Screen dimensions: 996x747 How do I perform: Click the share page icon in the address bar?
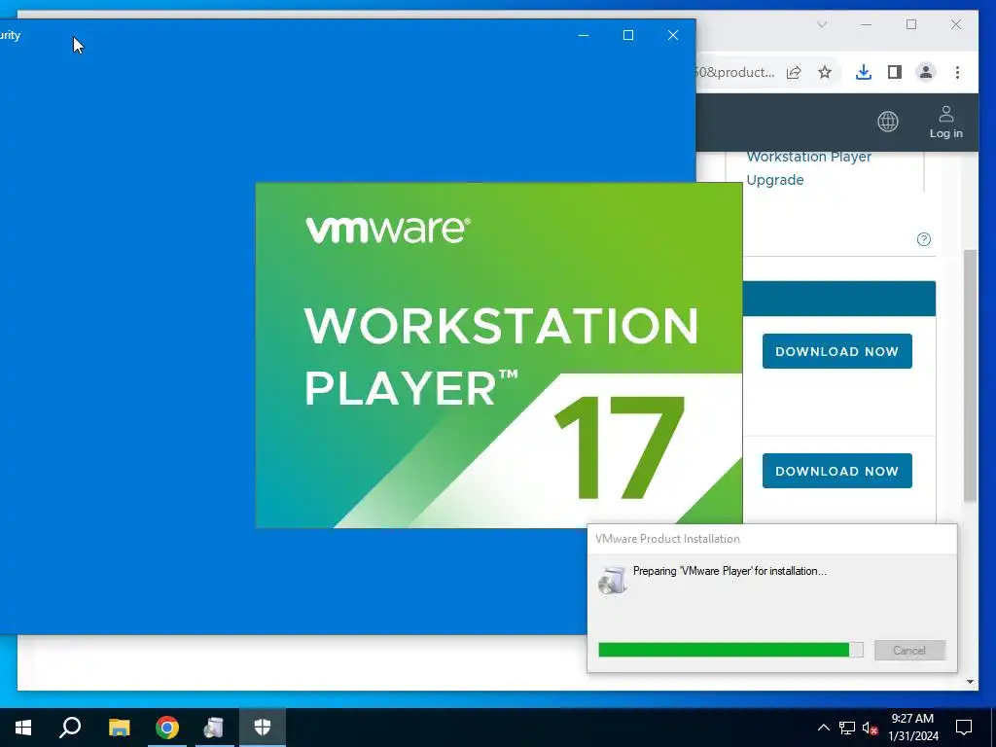794,72
